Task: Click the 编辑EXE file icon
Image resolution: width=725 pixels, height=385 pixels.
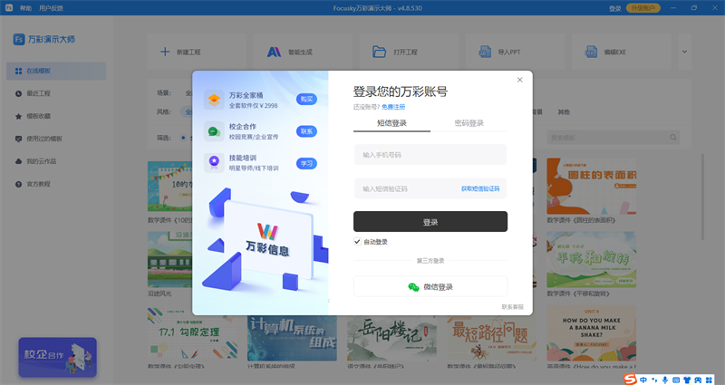Action: [591, 52]
